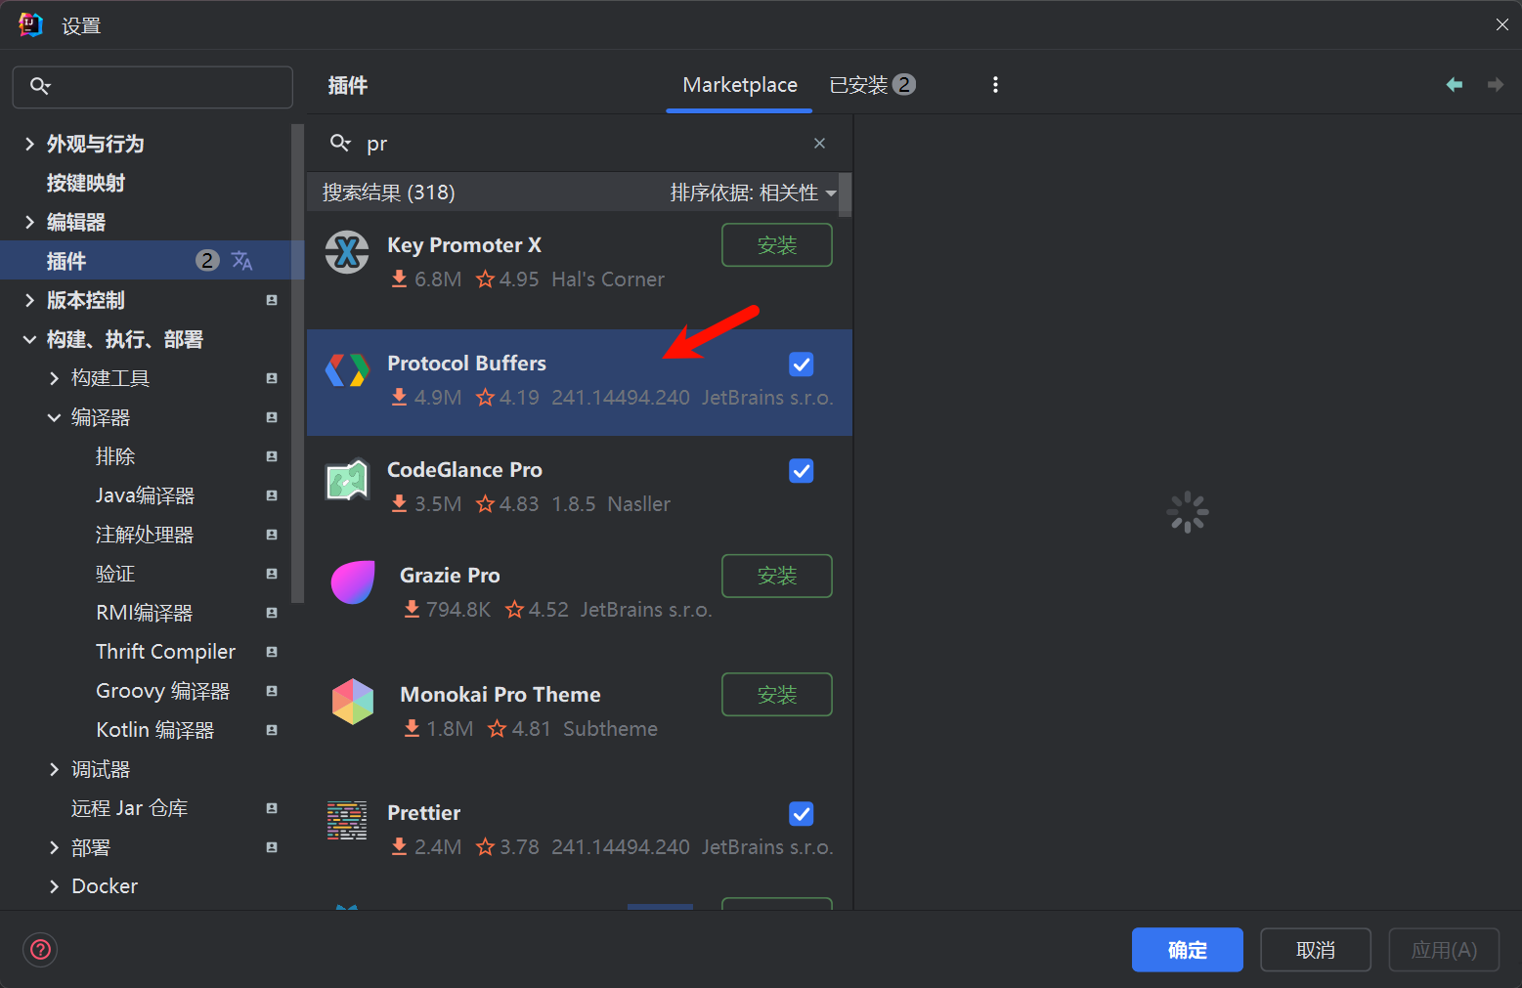Screen dimensions: 1522x988
Task: Uncheck the Protocol Buffers plugin checkbox
Action: click(801, 365)
